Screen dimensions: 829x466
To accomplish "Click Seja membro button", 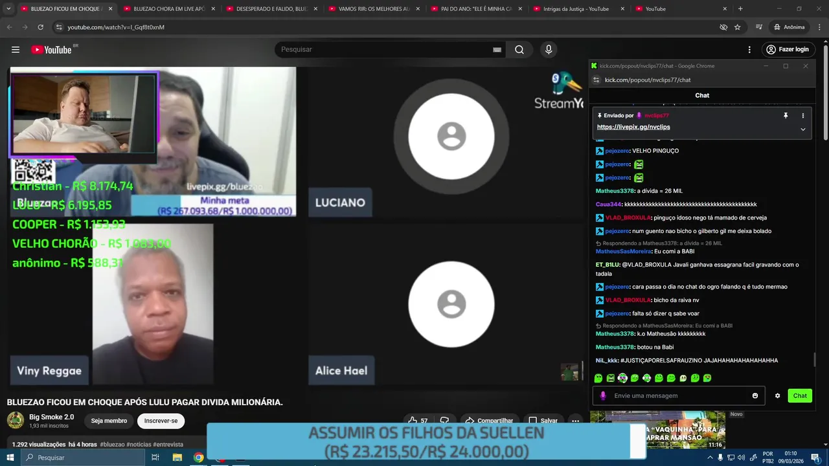I will (109, 421).
